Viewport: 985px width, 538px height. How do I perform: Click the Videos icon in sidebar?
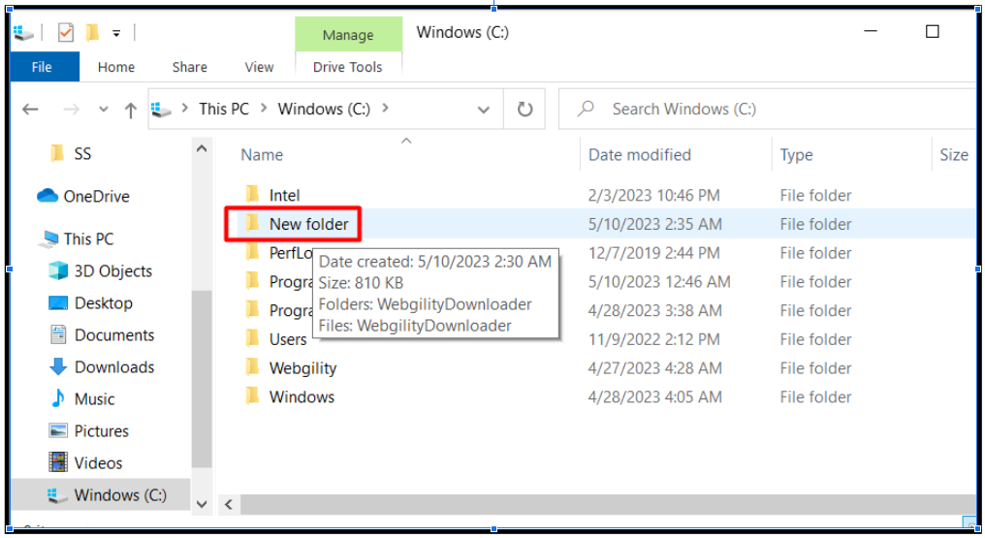pyautogui.click(x=58, y=463)
